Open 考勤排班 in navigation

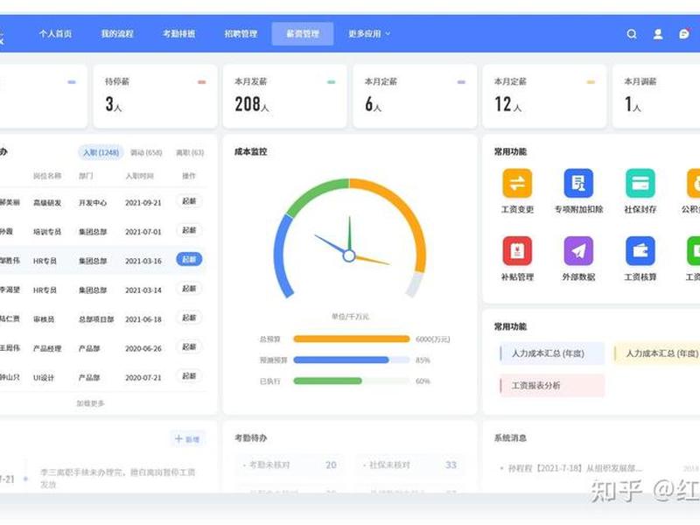tap(179, 34)
